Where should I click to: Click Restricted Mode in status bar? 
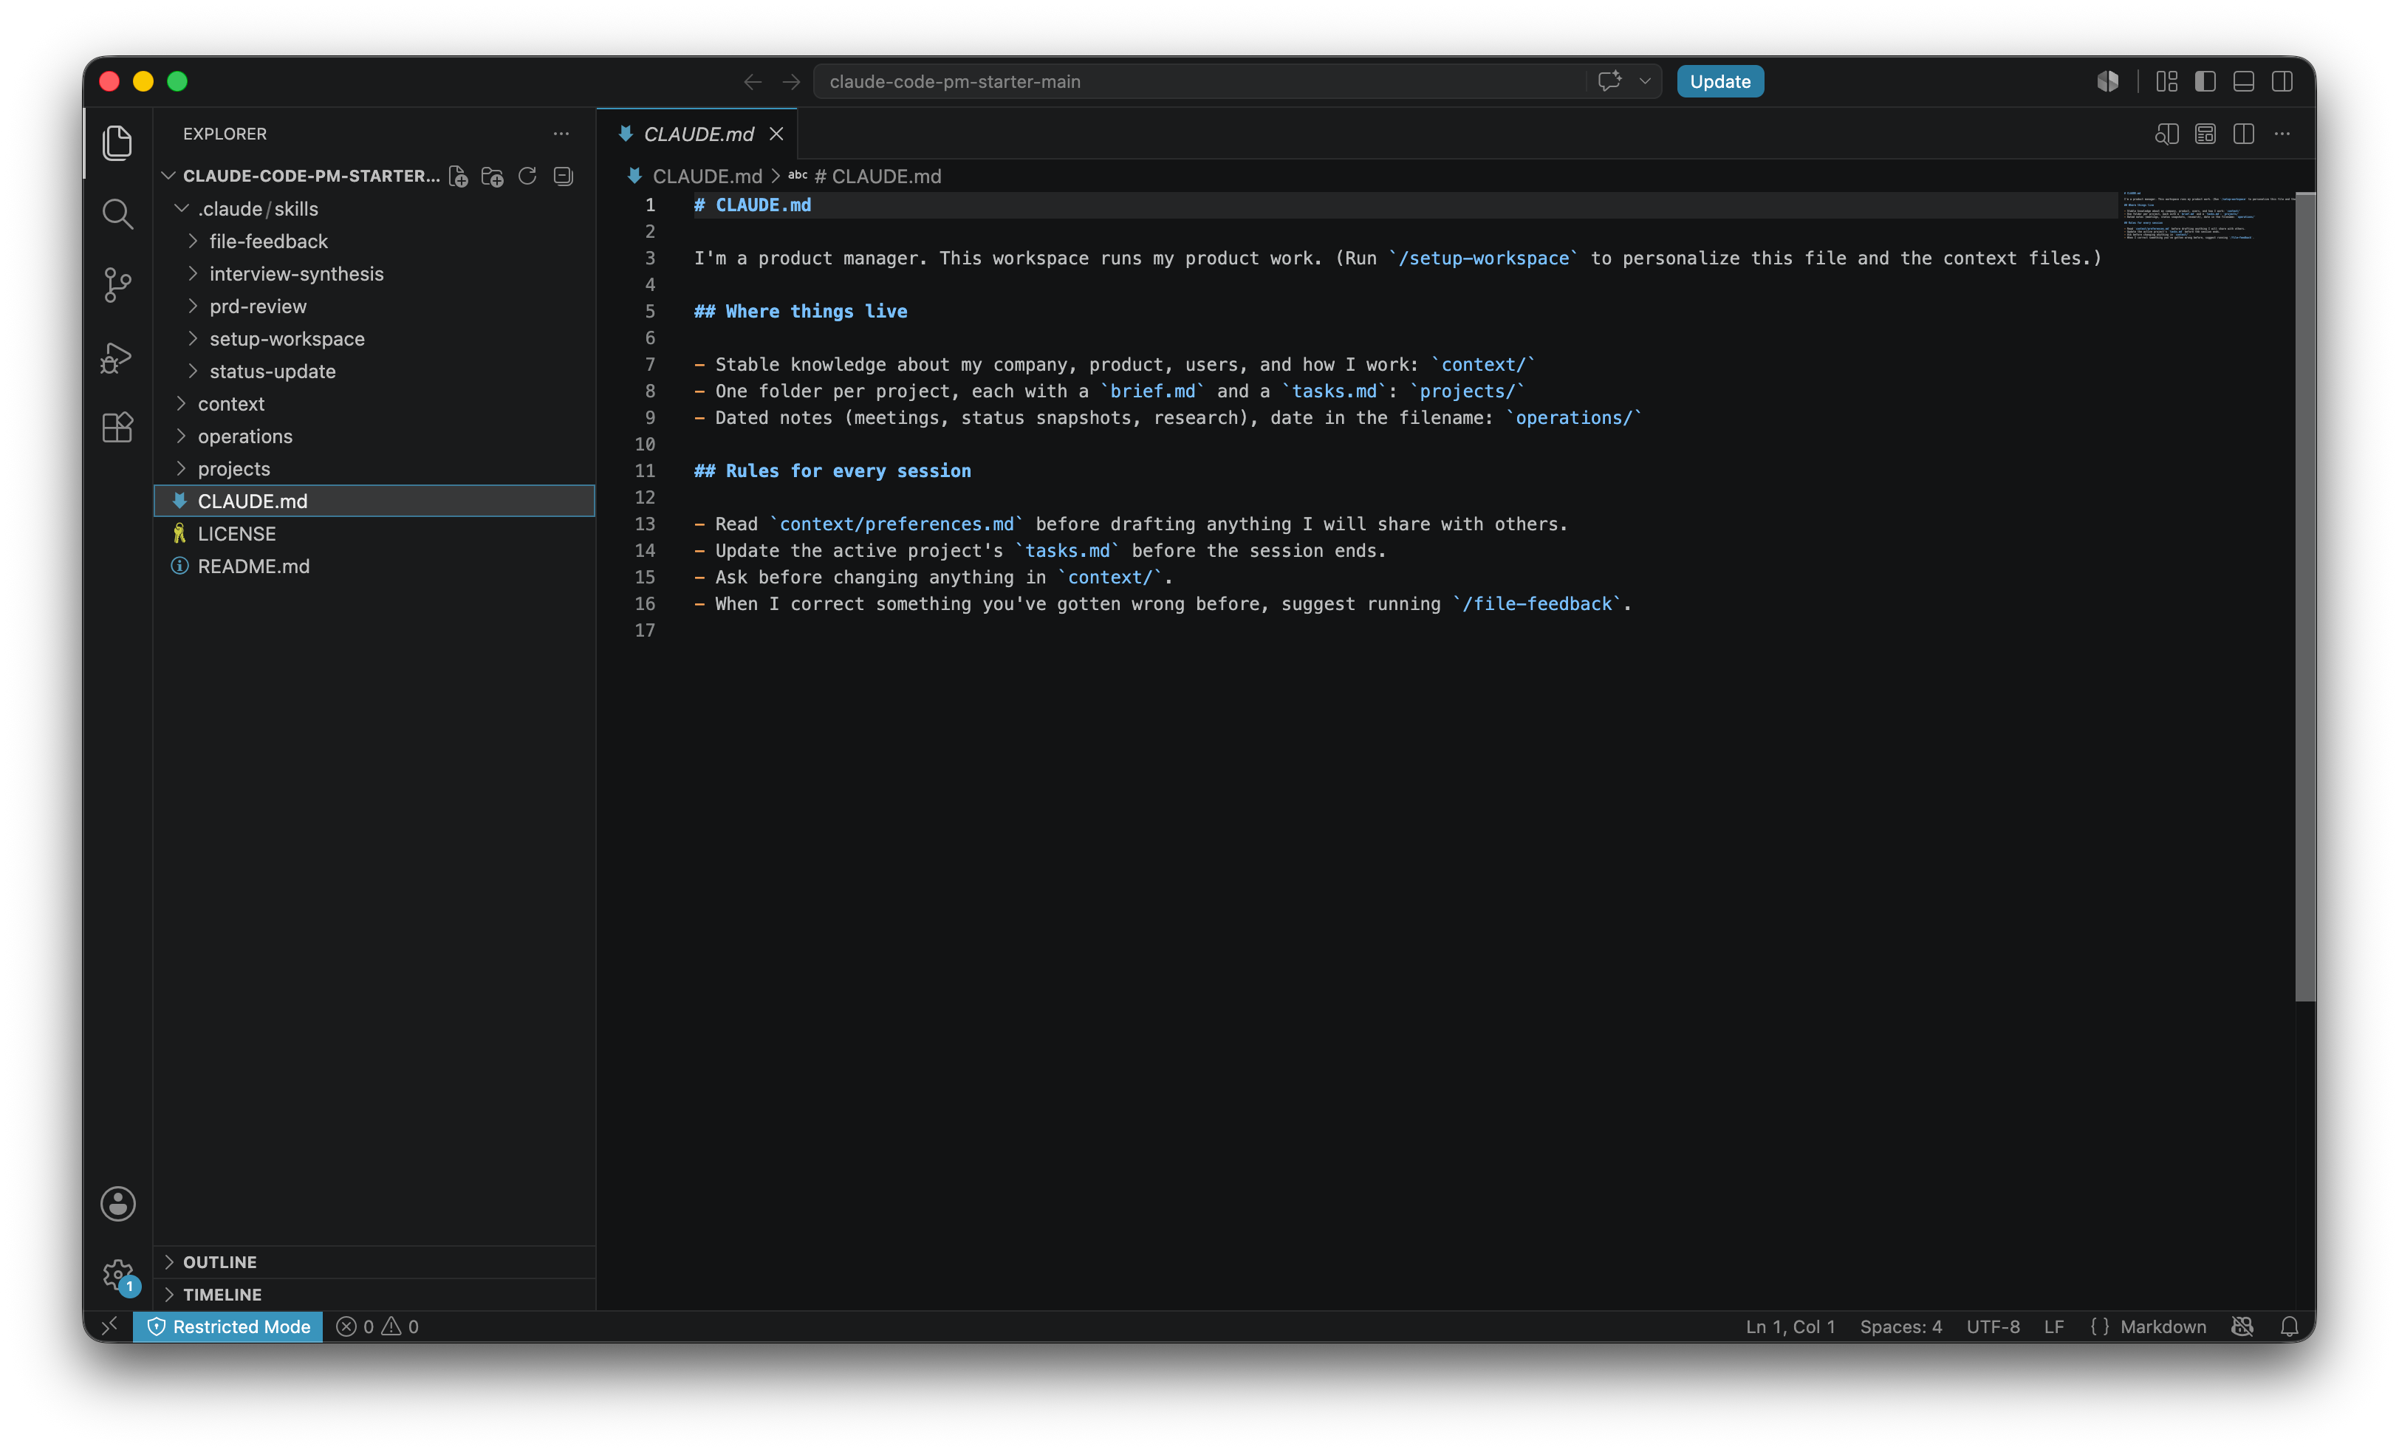tap(227, 1326)
